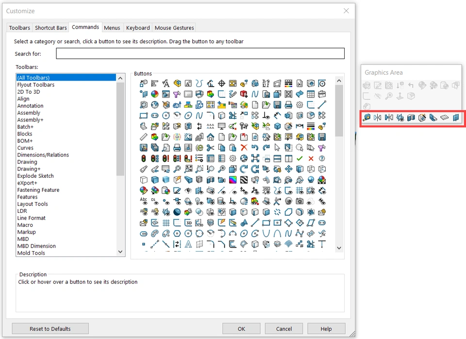466x339 pixels.
Task: Open the Menus tab
Action: pyautogui.click(x=112, y=28)
